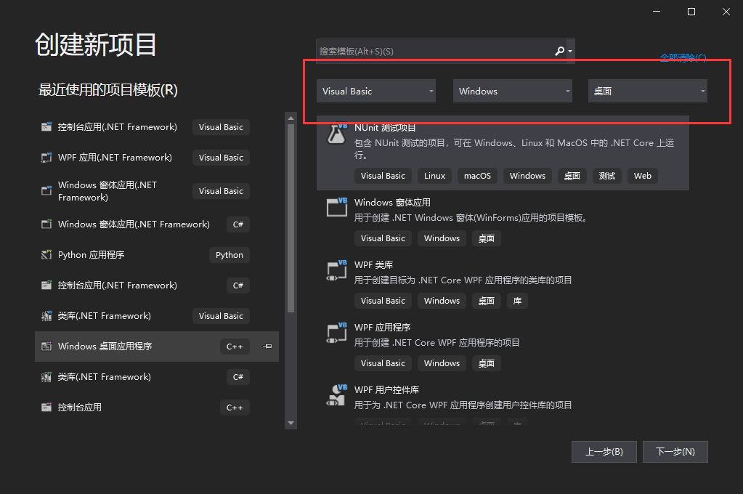Viewport: 743px width, 494px height.
Task: Click the Windows Forms app template icon
Action: click(336, 207)
